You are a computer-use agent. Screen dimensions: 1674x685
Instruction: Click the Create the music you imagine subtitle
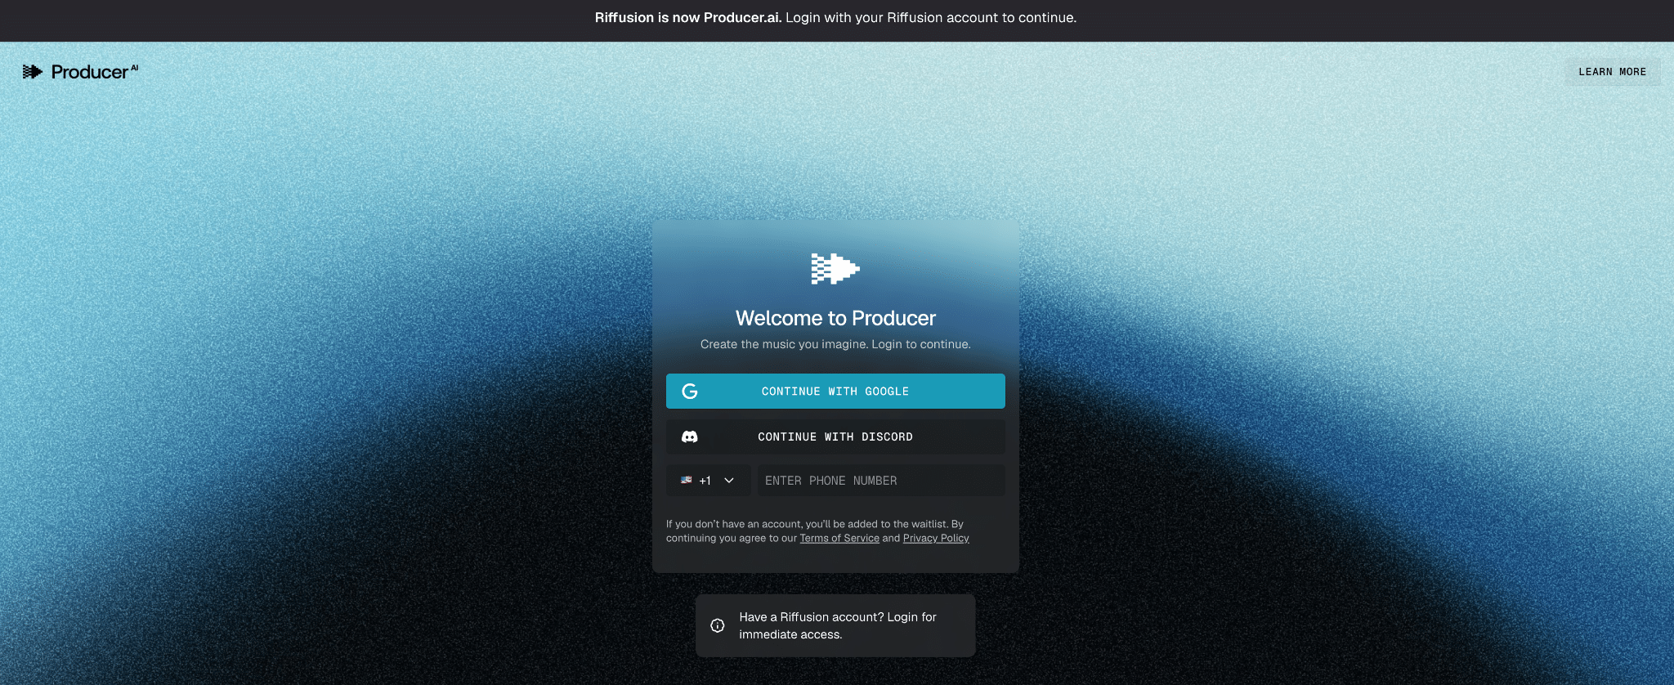[835, 345]
